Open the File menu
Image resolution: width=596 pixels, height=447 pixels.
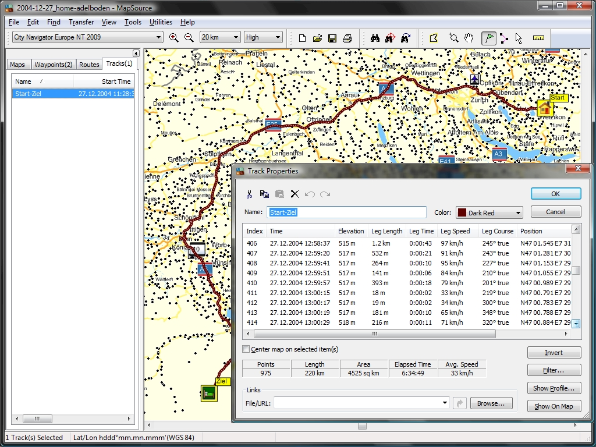click(14, 22)
